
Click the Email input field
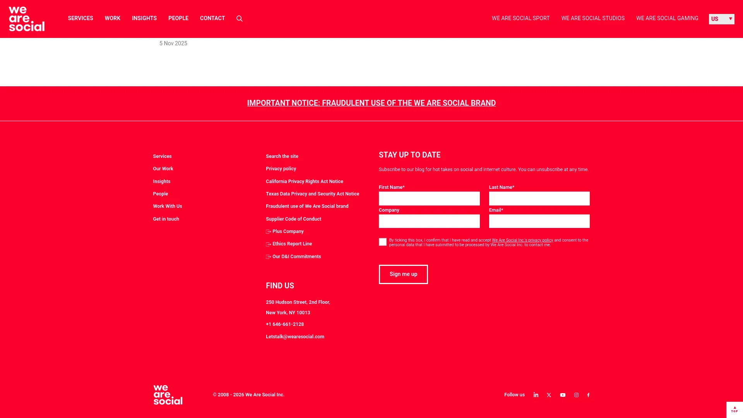click(539, 221)
